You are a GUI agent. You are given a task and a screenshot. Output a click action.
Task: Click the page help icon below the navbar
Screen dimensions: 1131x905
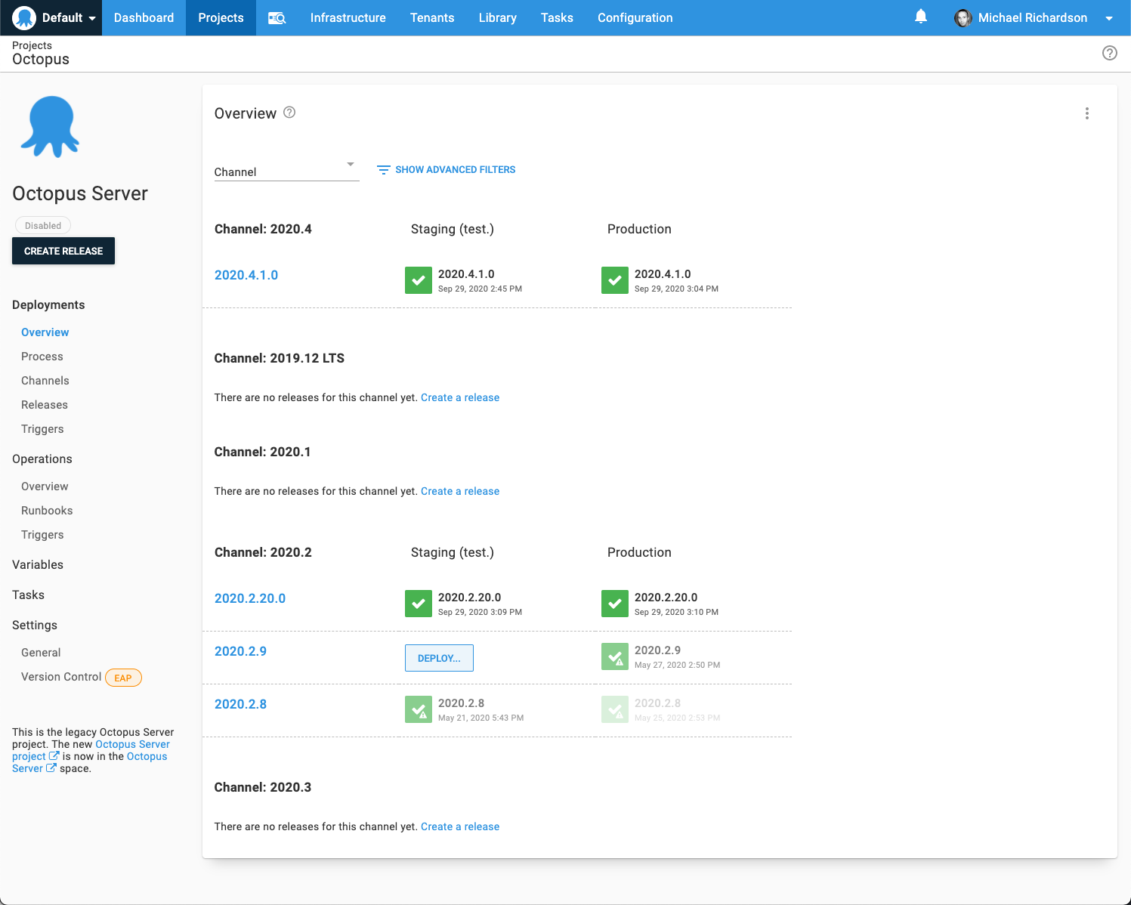1109,53
